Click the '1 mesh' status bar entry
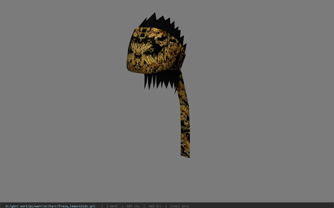 (x=112, y=206)
